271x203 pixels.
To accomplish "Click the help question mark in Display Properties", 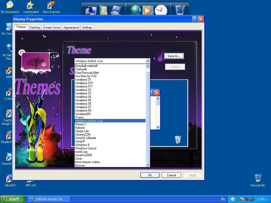I will click(x=195, y=19).
